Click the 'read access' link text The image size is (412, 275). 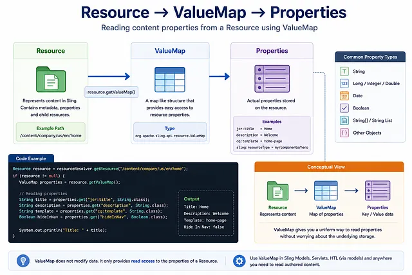coord(143,261)
